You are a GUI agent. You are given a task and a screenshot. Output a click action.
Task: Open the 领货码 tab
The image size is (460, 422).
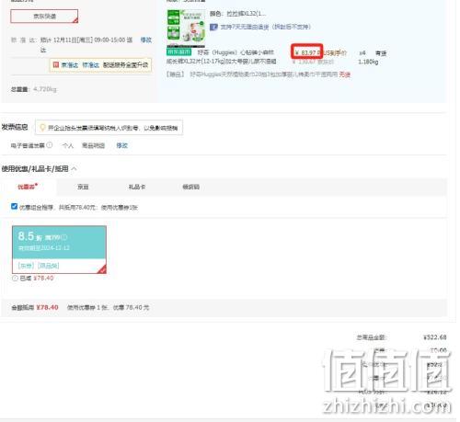(190, 187)
